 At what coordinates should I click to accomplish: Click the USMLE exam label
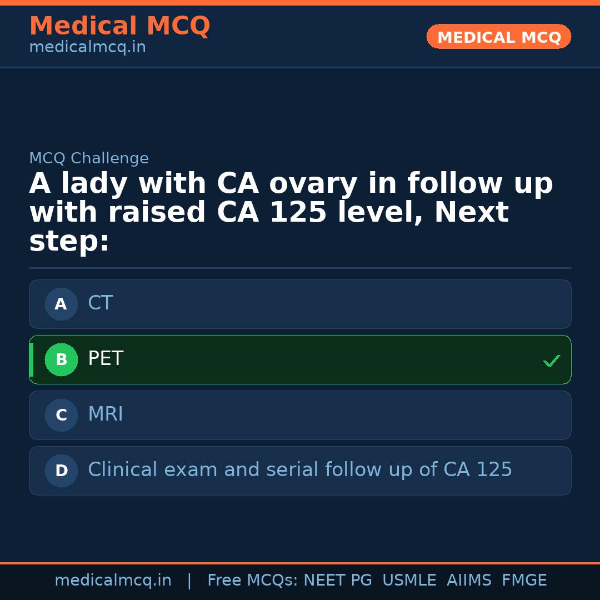point(409,579)
